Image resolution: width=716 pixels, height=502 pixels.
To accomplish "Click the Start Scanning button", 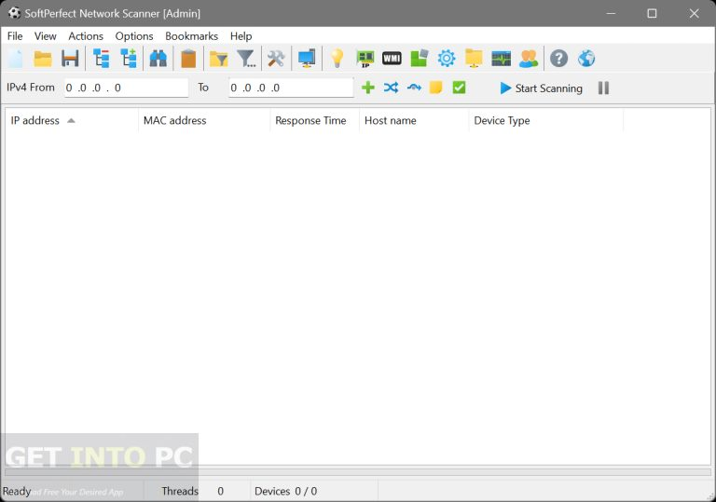I will point(541,88).
